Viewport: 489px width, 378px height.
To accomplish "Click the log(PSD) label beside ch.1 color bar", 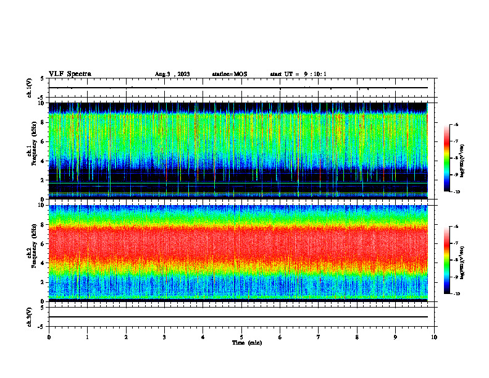I will tap(462, 161).
